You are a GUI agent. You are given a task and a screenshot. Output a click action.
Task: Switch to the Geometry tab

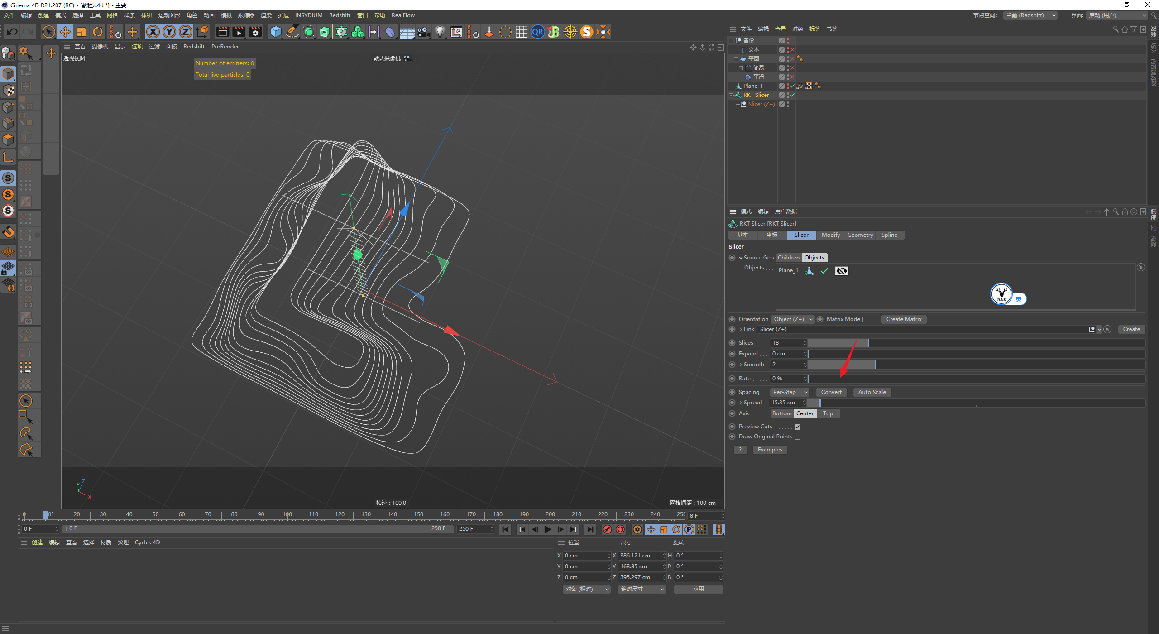(x=858, y=235)
